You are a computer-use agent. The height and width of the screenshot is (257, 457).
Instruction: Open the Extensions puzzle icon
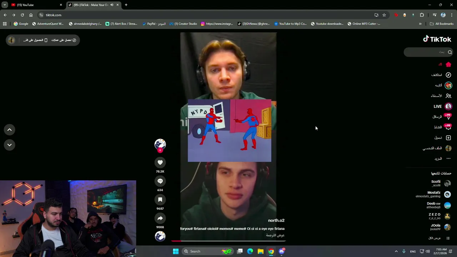tap(422, 15)
